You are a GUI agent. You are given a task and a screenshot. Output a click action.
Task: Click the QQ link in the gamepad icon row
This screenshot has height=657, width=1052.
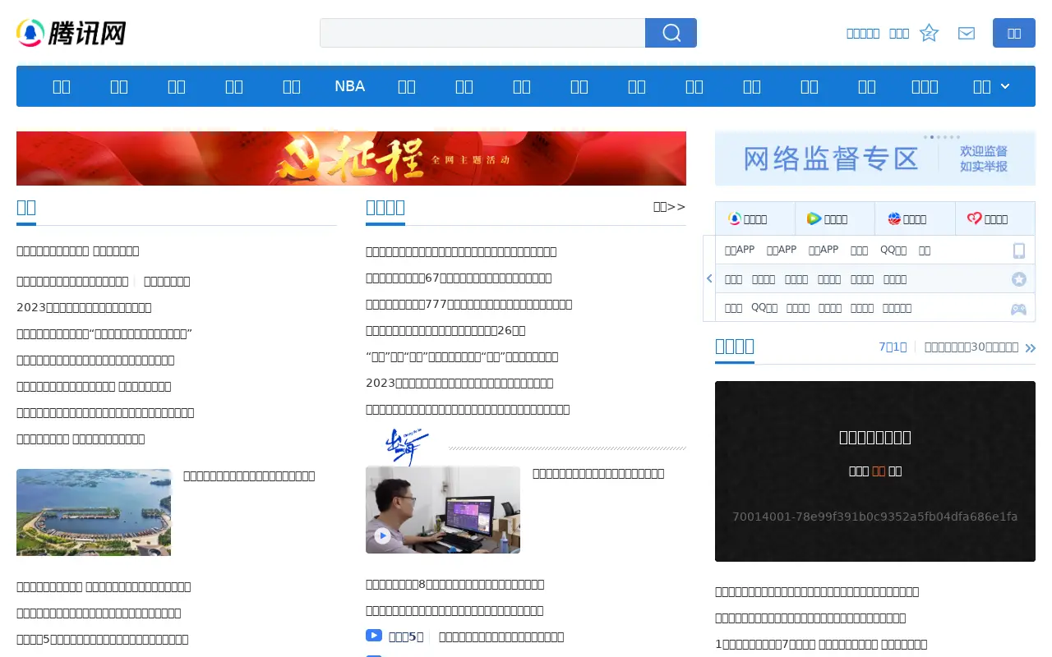click(764, 308)
